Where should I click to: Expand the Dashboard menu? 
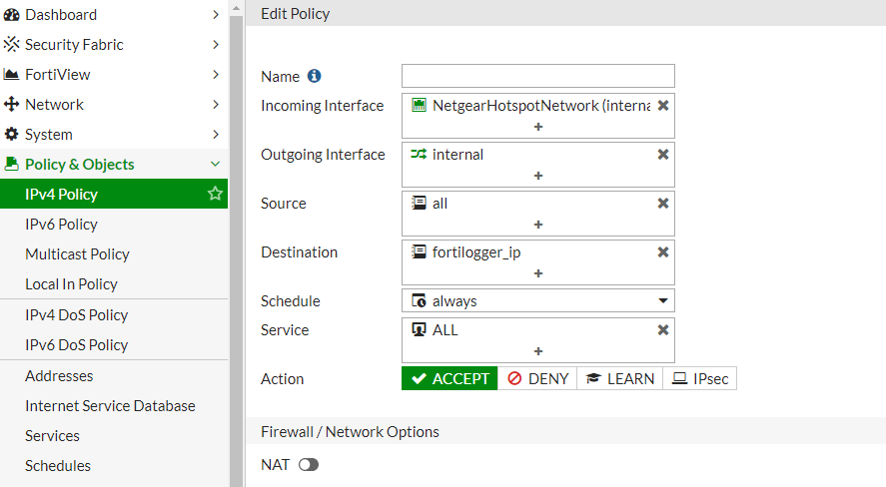pos(113,15)
